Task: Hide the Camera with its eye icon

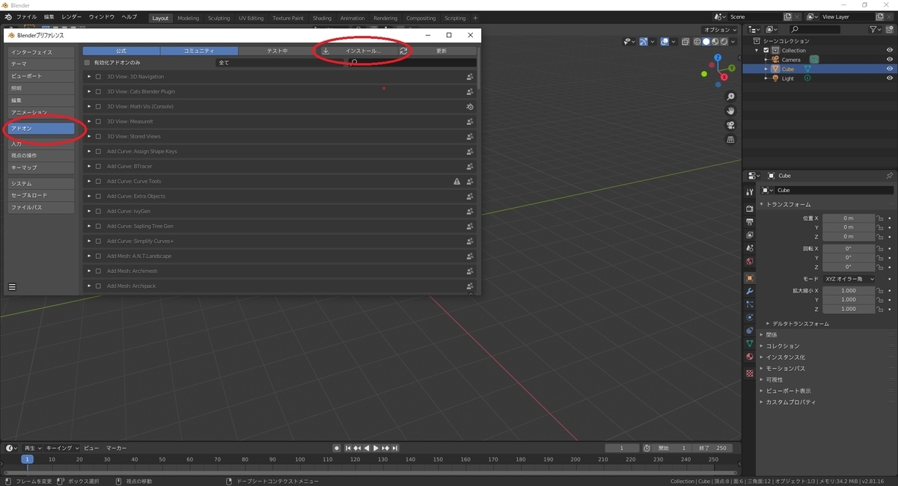Action: tap(890, 59)
